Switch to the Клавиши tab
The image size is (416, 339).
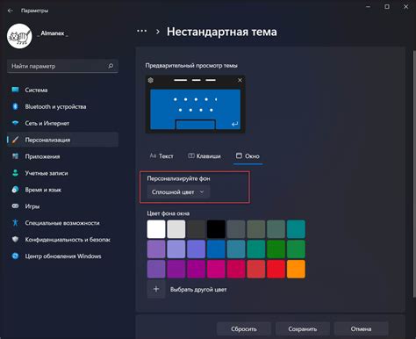(204, 156)
